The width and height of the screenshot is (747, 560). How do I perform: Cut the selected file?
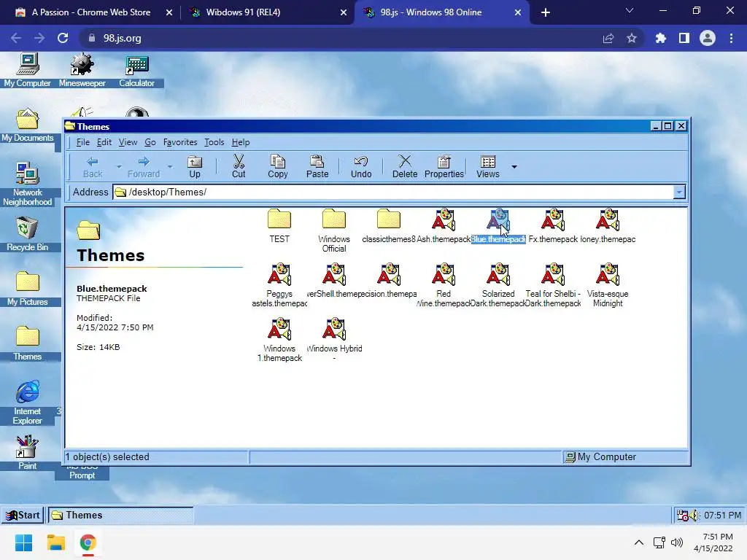(239, 167)
